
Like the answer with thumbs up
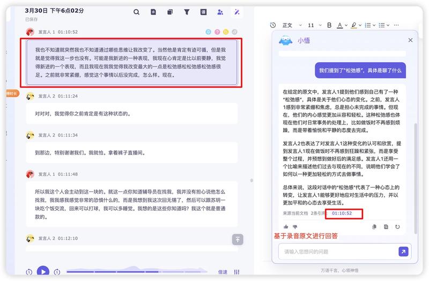[x=286, y=226]
